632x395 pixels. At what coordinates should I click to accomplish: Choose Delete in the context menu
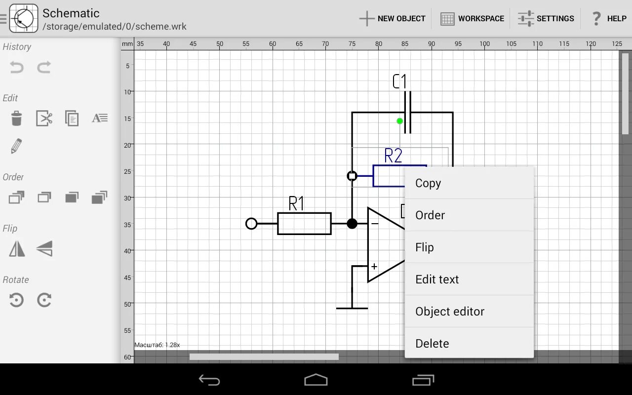coord(469,343)
